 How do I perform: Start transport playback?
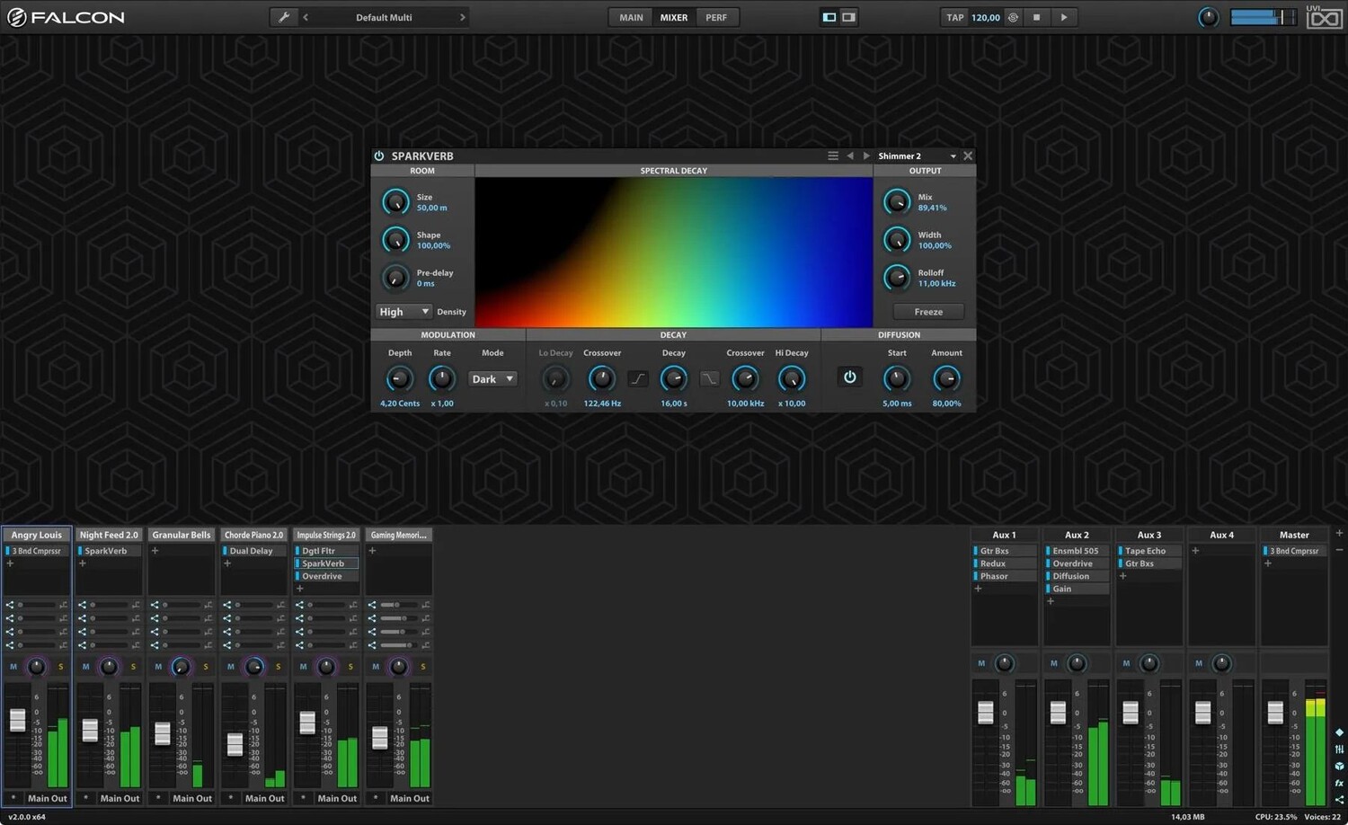click(x=1064, y=17)
